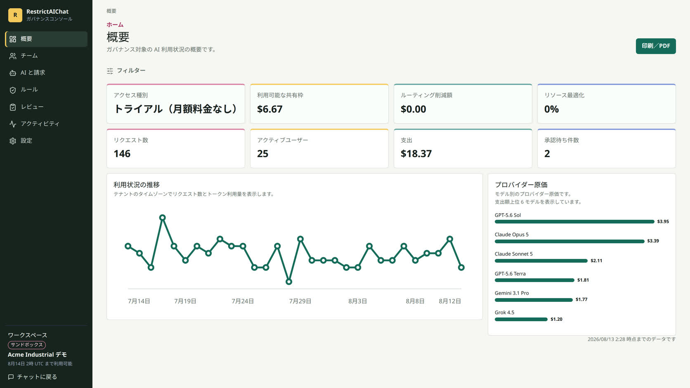Click the AI と請求 robot icon
The image size is (690, 388).
click(13, 73)
